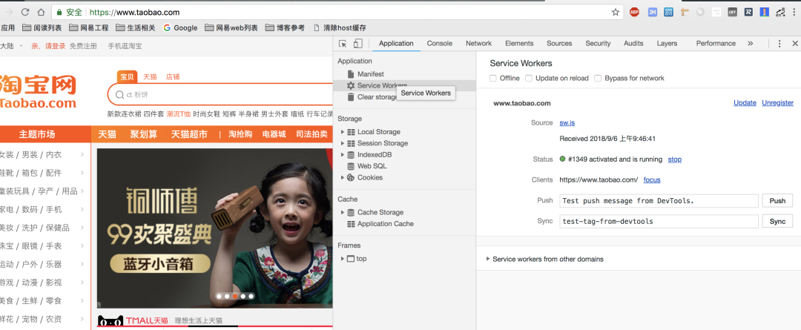This screenshot has height=330, width=801.
Task: Click the Unregister link
Action: click(777, 103)
